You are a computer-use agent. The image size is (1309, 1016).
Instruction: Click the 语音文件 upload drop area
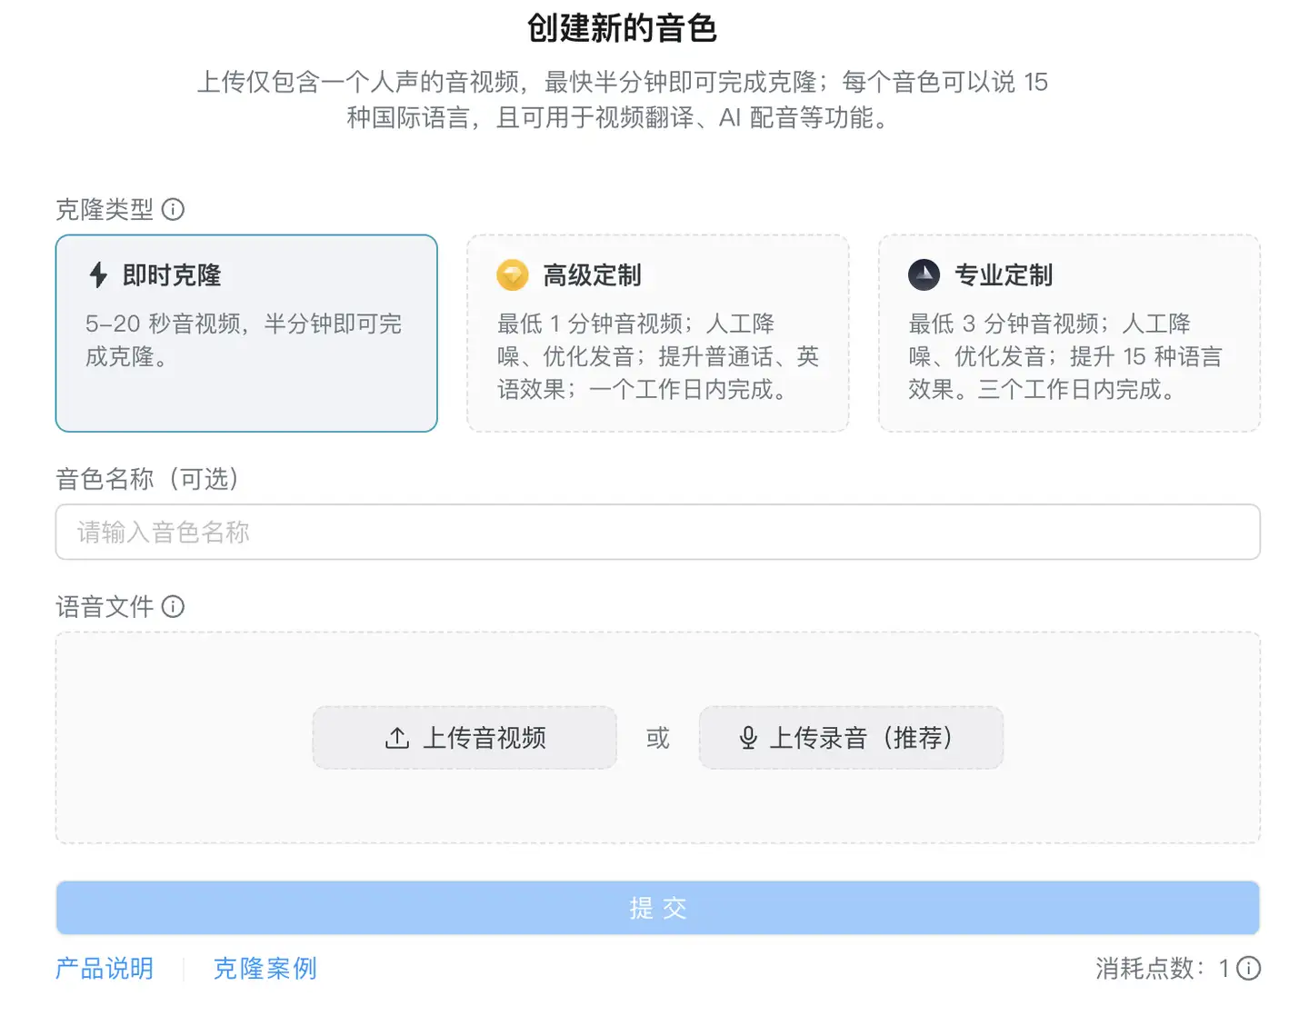657,809
